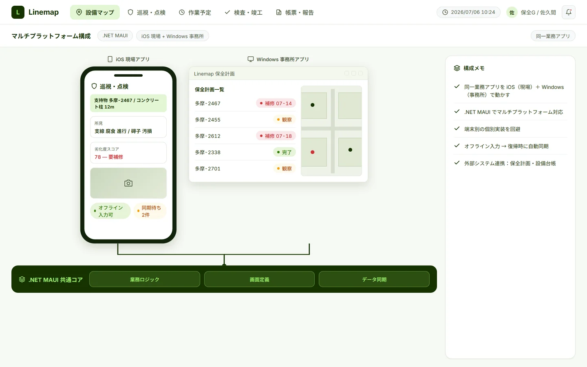The height and width of the screenshot is (367, 587).
Task: Open the 巡視・点検 tab
Action: 146,12
